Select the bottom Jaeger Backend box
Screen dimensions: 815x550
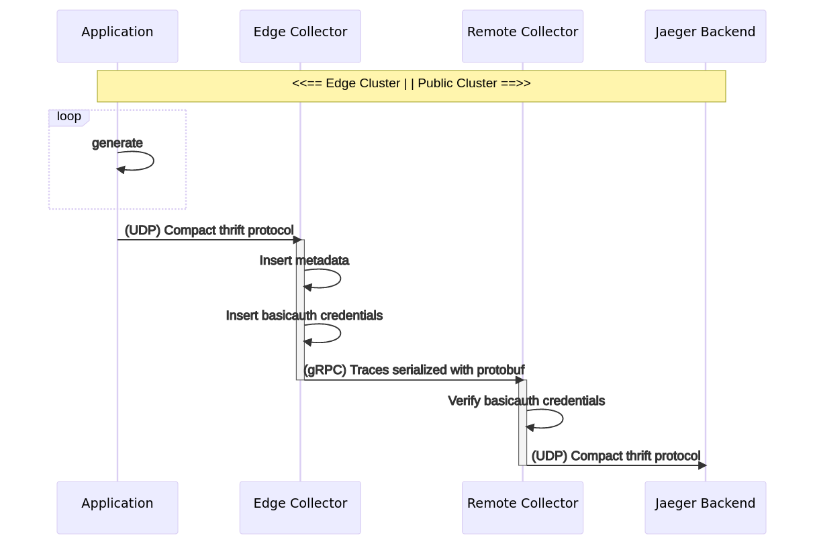(x=705, y=508)
